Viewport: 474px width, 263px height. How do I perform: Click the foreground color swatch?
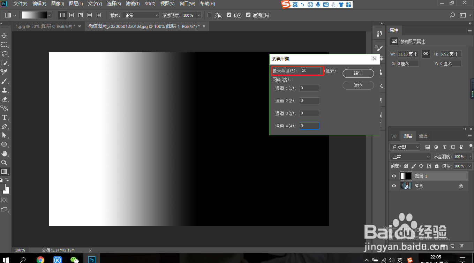point(3,187)
